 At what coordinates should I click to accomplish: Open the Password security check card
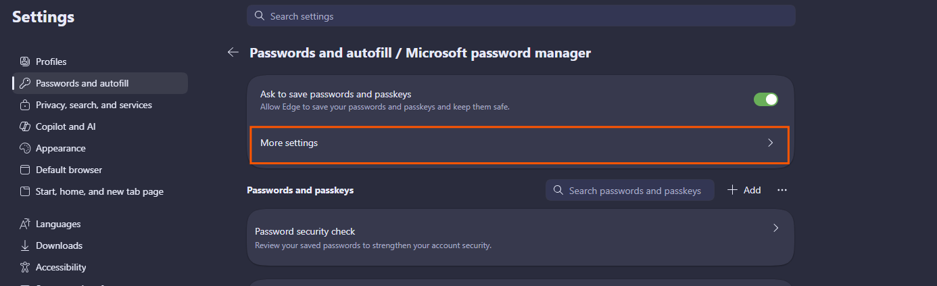click(521, 237)
